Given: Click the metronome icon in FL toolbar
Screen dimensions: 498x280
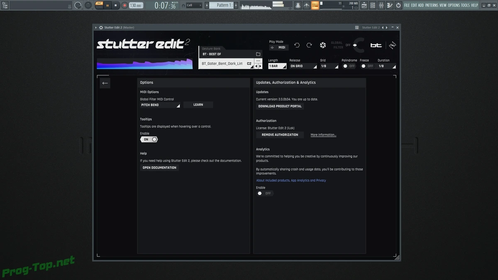Looking at the screenshot, I should coord(298,5).
